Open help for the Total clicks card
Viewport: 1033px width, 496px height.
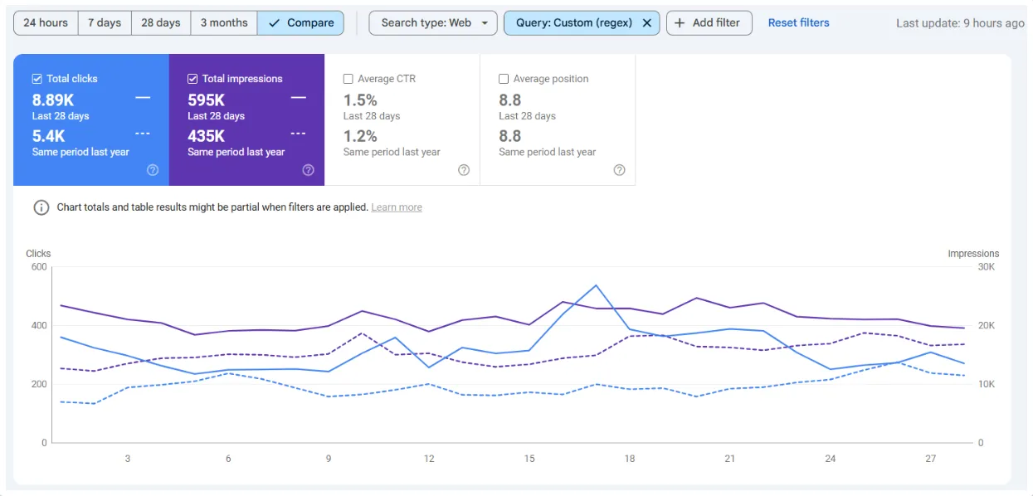pos(152,170)
